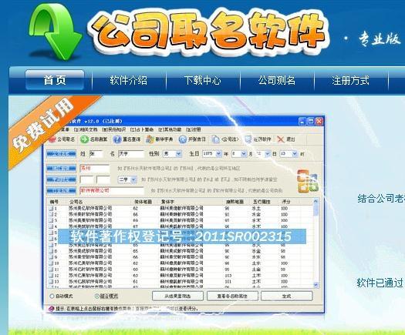The height and width of the screenshot is (335, 405).
Task: Open the 注册方式 navigation tab
Action: (x=350, y=80)
